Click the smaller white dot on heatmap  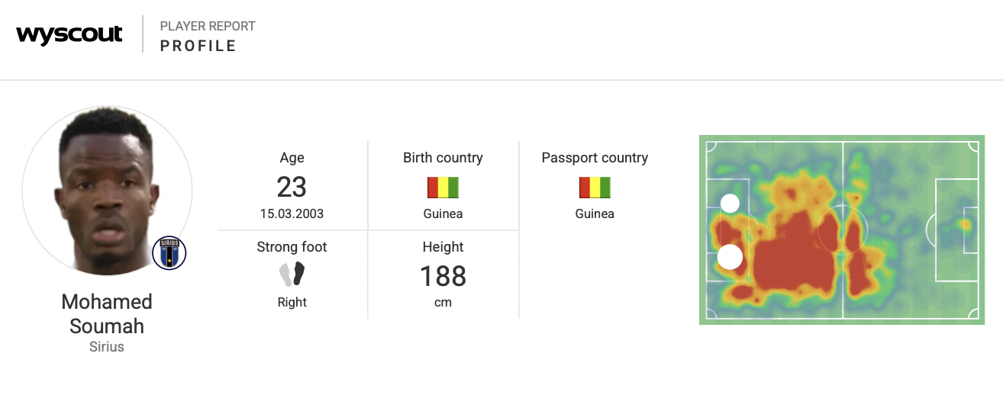coord(730,204)
